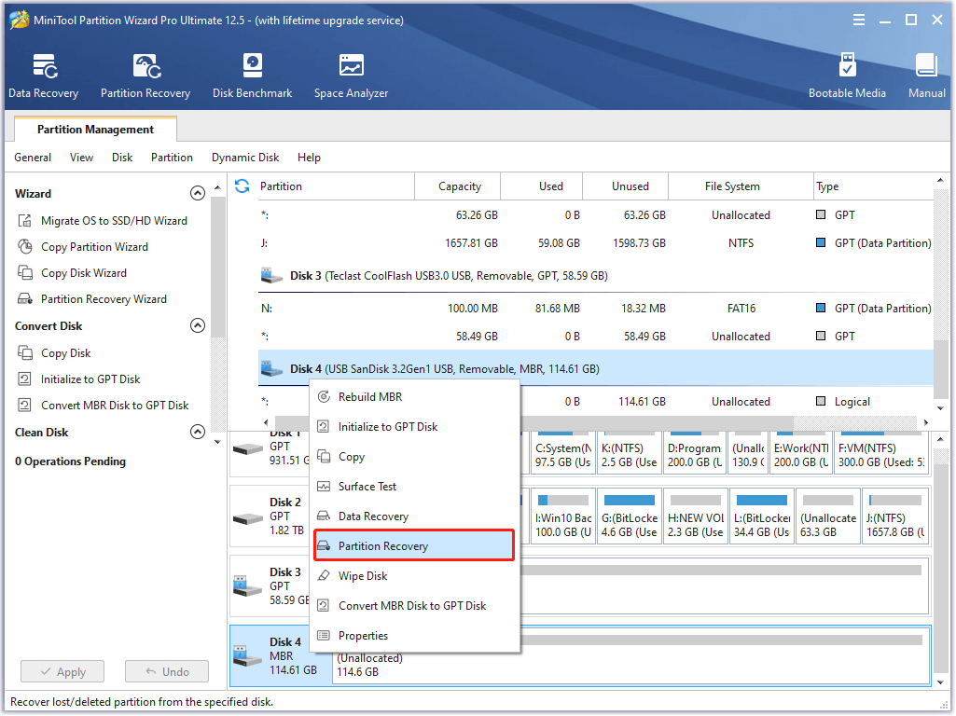The width and height of the screenshot is (956, 716).
Task: Open Disk Benchmark tool
Action: pos(252,76)
